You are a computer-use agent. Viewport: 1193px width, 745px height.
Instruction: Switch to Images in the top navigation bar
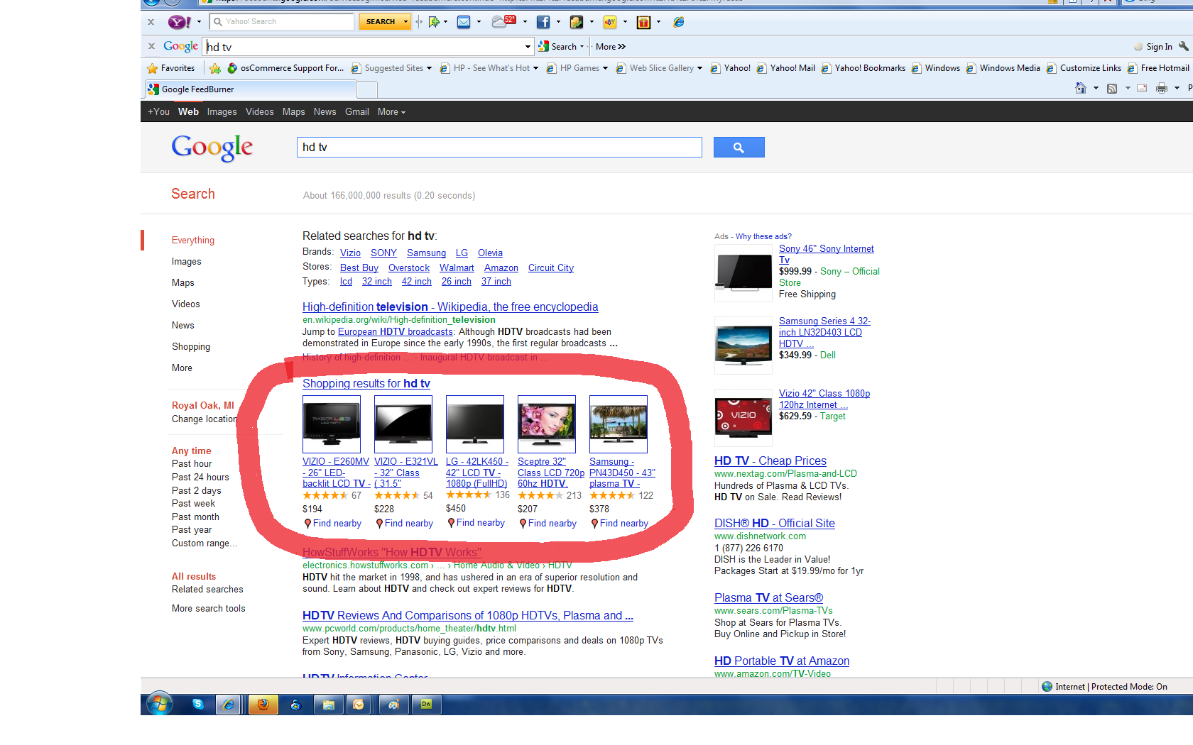pyautogui.click(x=222, y=112)
